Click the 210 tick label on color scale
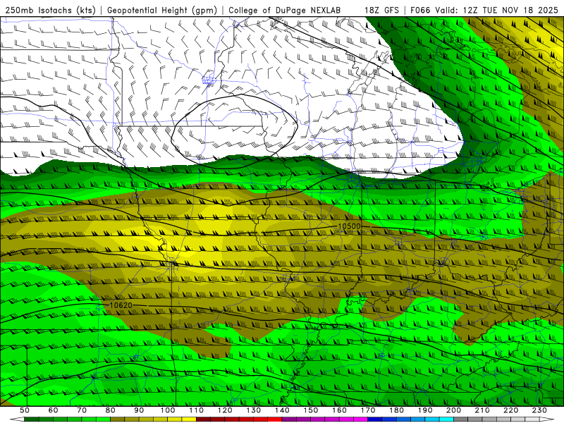 click(483, 410)
